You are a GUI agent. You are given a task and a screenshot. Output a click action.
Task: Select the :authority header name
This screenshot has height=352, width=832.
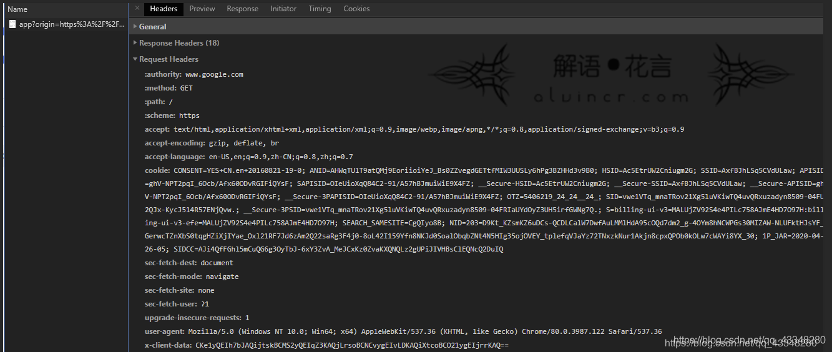(163, 74)
